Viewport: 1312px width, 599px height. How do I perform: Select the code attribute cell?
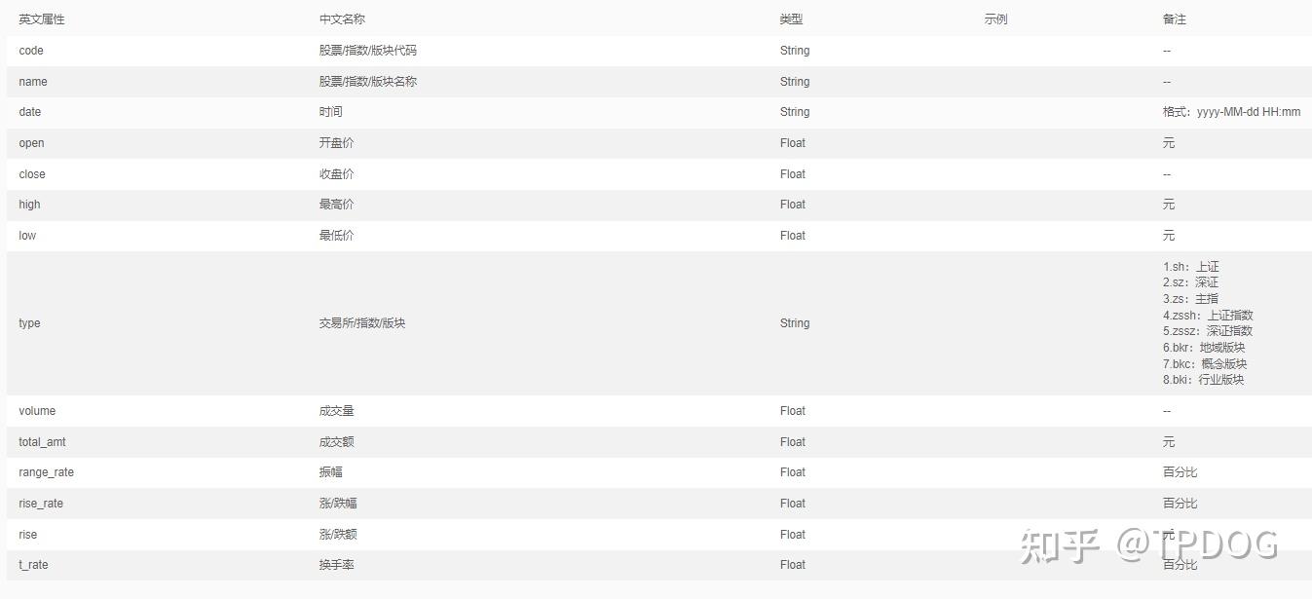coord(31,51)
